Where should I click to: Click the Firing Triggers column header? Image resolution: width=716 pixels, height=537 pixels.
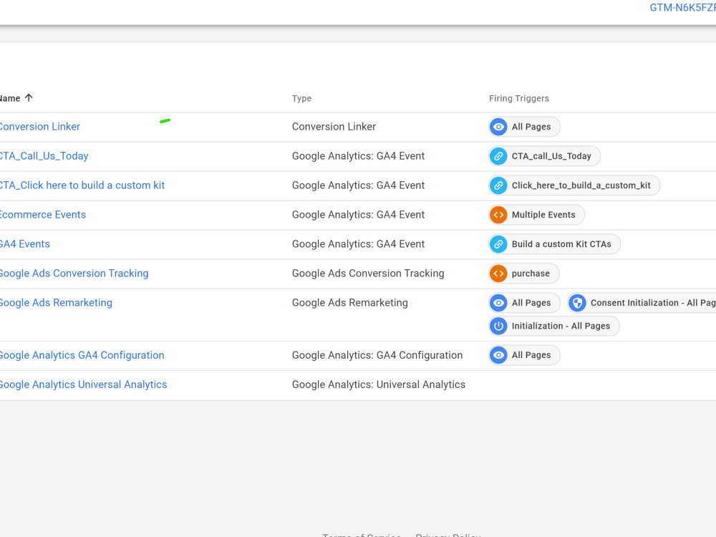(519, 98)
